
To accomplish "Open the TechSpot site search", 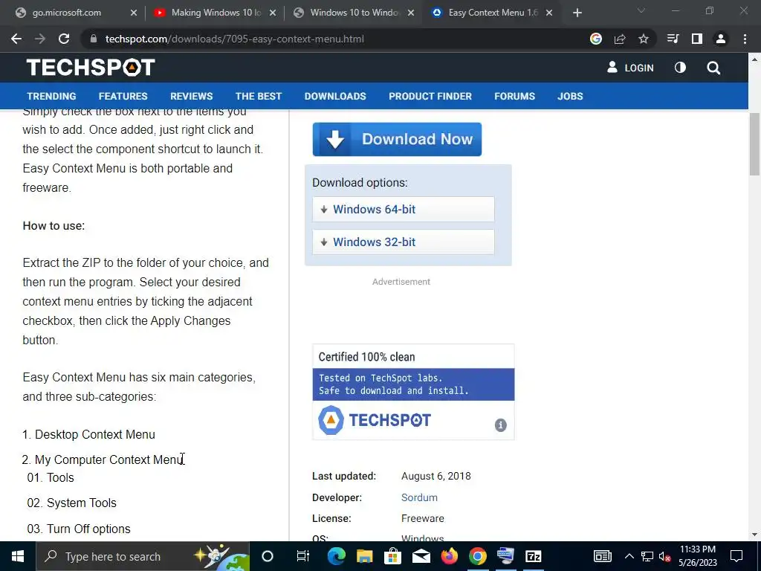I will (x=713, y=68).
